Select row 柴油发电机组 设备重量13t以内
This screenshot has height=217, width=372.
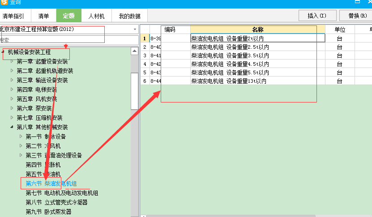coord(258,81)
